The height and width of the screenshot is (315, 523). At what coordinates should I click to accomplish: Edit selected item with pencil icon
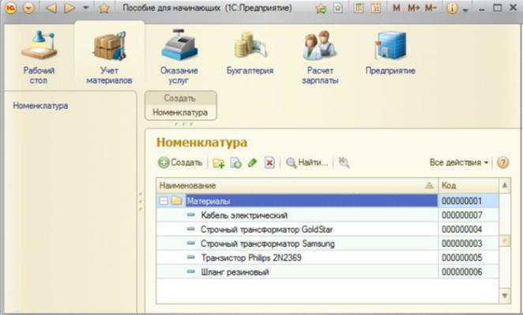(253, 163)
